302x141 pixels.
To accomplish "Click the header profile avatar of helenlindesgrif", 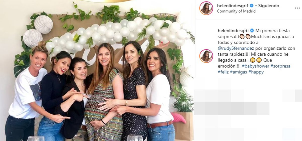I will point(206,8).
